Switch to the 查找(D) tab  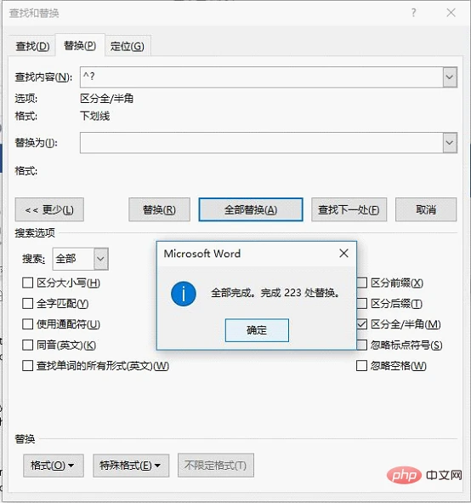click(32, 46)
